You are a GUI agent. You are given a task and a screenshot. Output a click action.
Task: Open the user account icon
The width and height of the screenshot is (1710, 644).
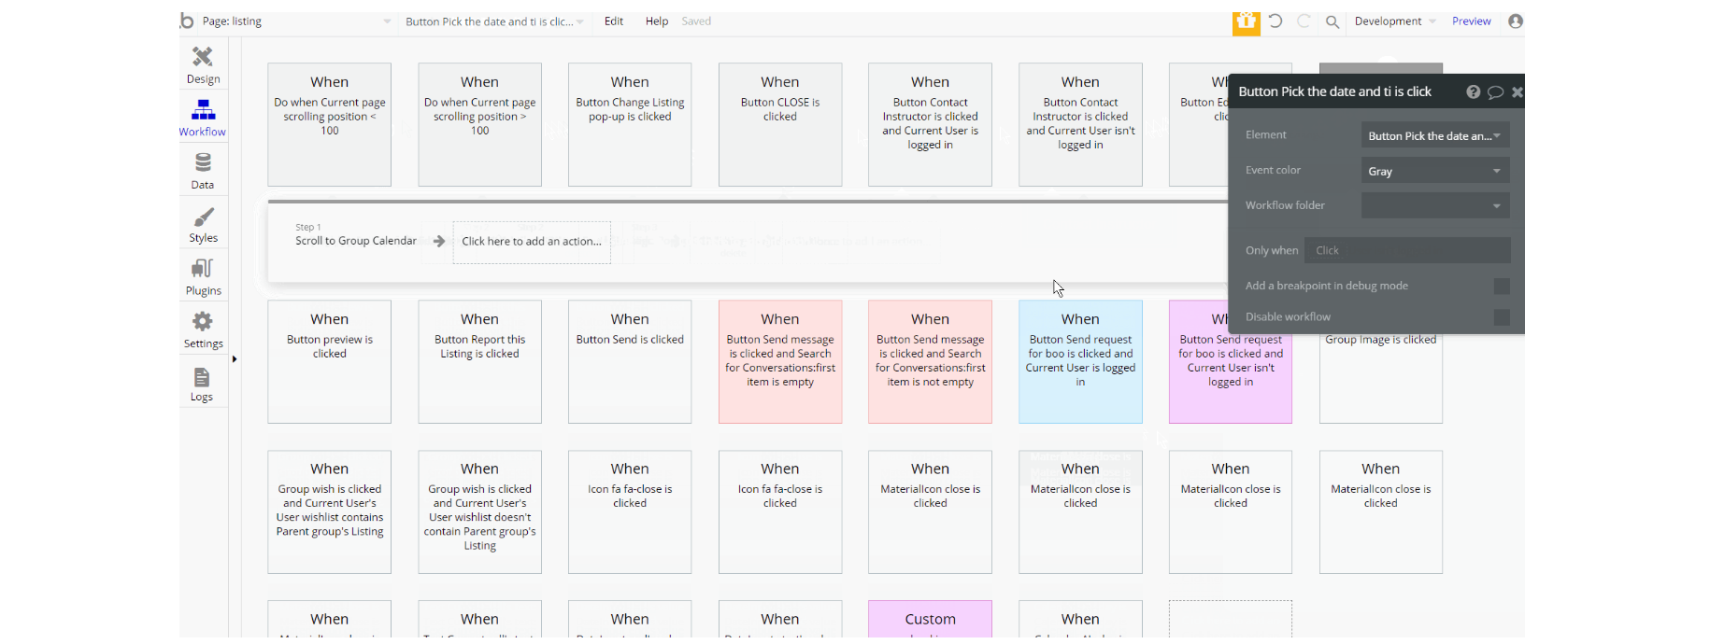[x=1516, y=21]
